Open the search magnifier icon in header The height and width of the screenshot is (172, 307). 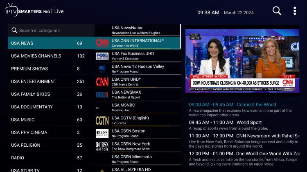point(277,11)
